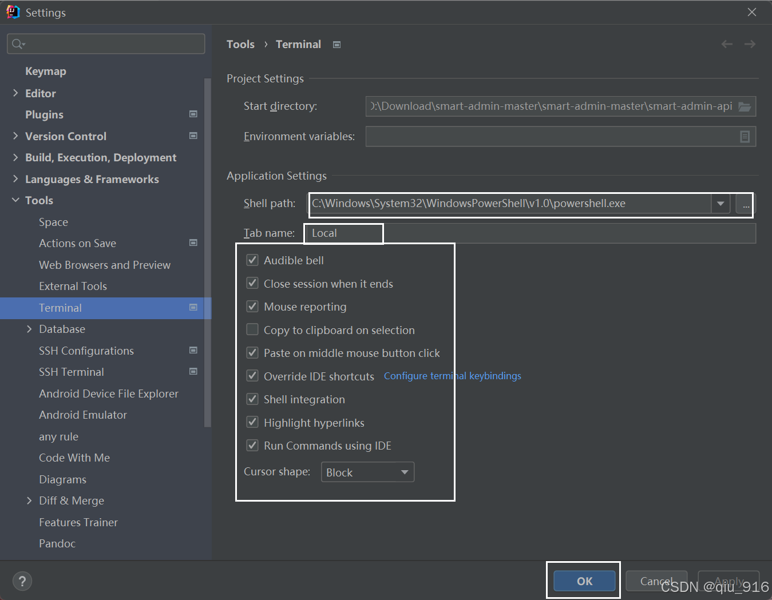Open the Tools breadcrumb link
This screenshot has width=772, height=600.
click(x=240, y=44)
